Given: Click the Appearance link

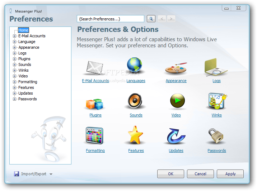Looking at the screenshot, I should point(176,81).
